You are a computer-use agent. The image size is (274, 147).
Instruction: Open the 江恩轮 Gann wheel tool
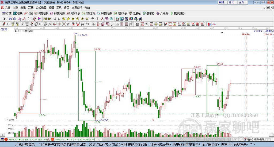tap(135, 13)
